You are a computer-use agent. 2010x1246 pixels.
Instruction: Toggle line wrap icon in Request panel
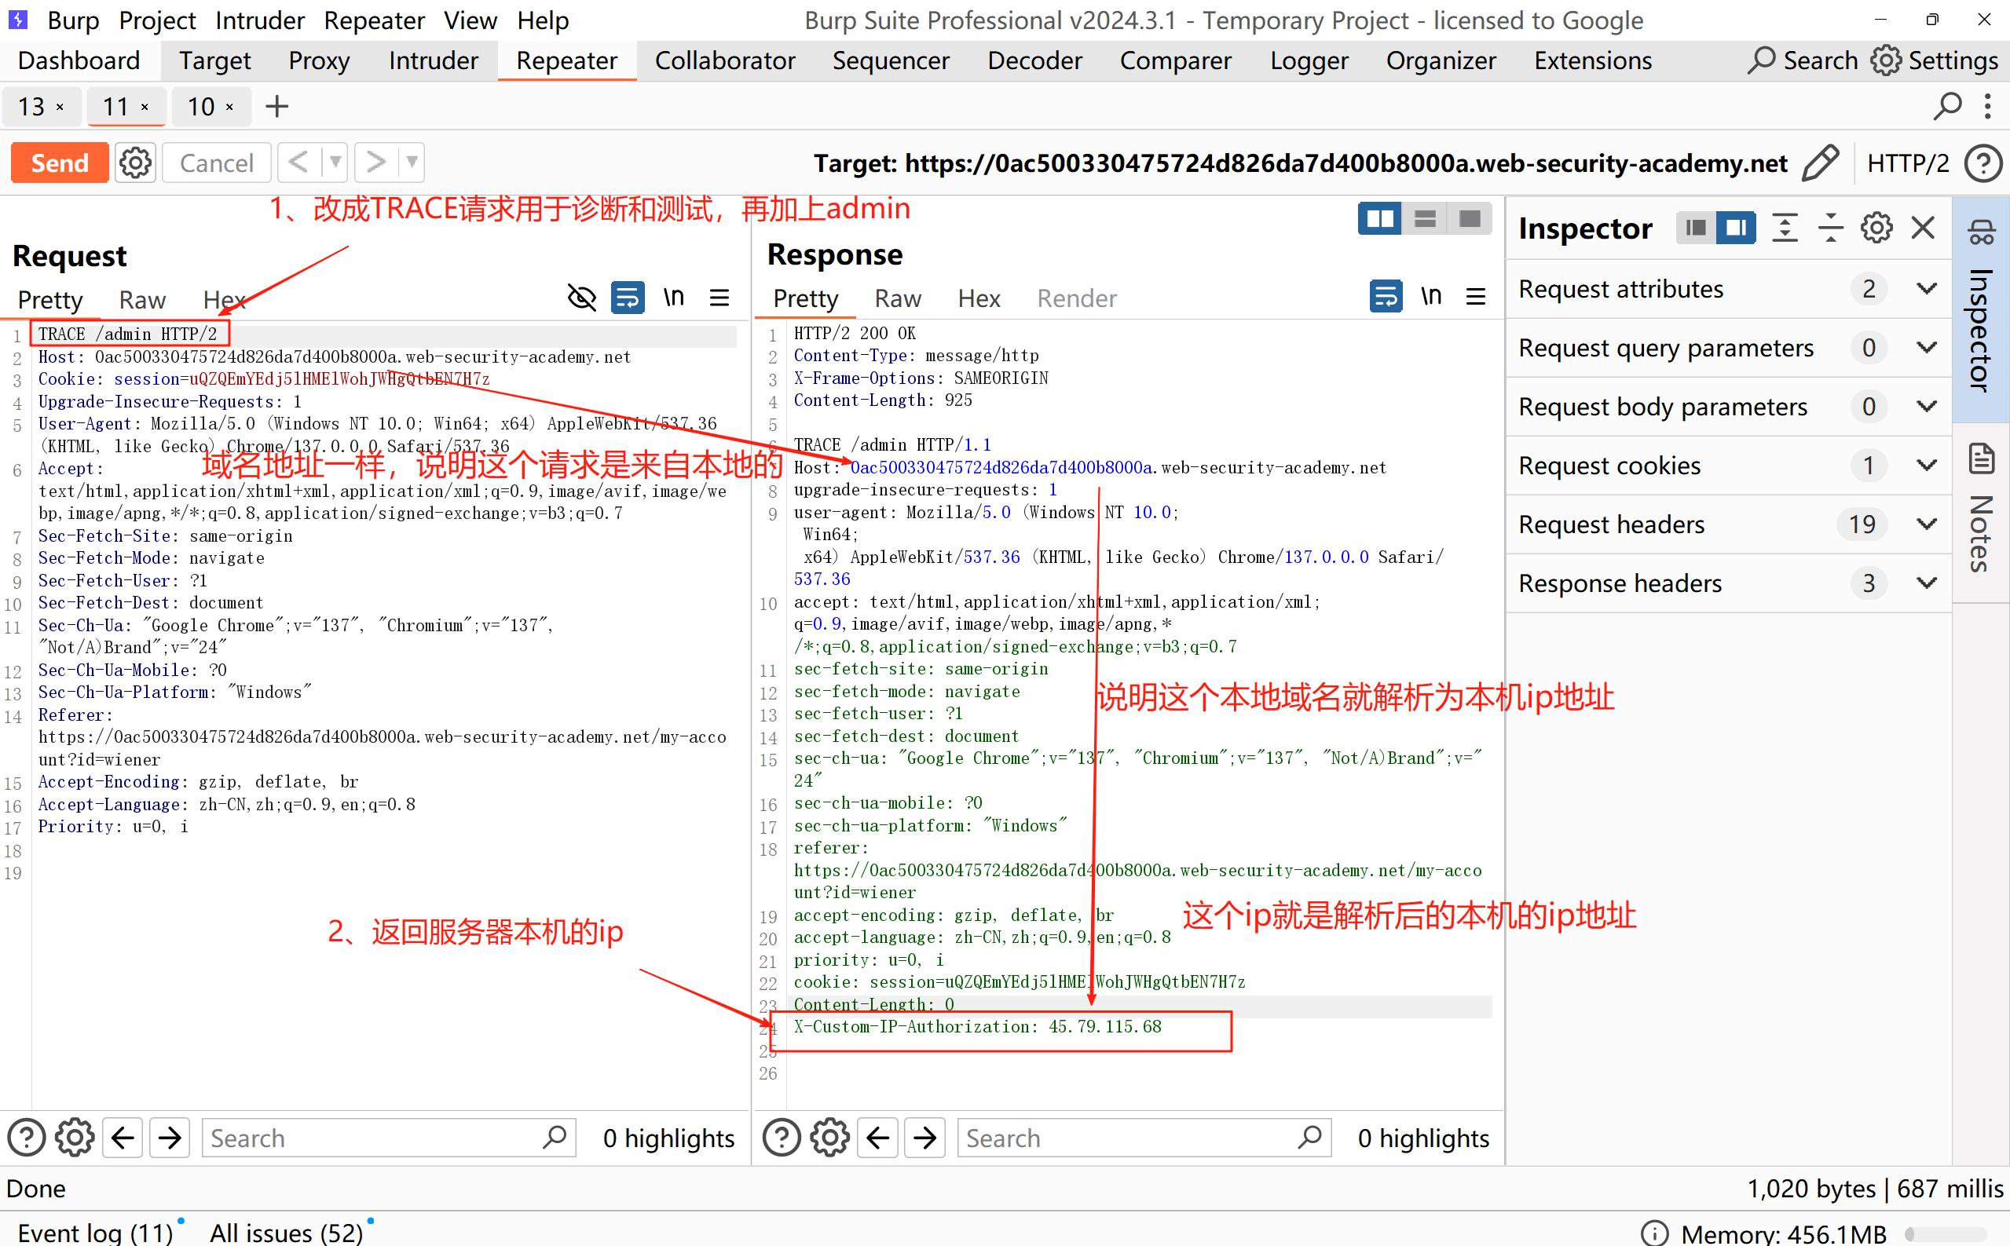coord(628,298)
